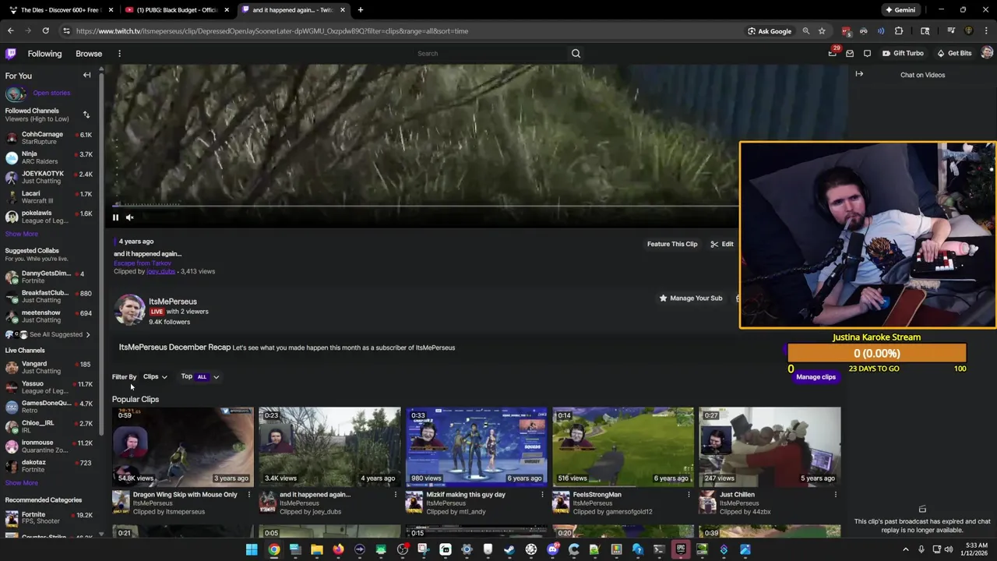This screenshot has height=561, width=997.
Task: Click the Edit clip scissors button
Action: (x=722, y=244)
